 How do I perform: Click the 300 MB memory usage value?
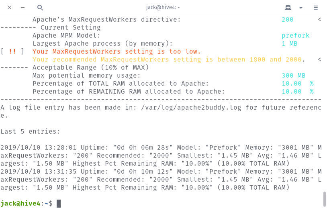(293, 75)
